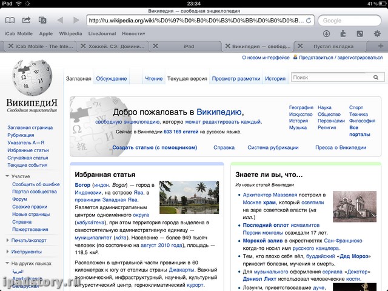
Task: Open the tabs overview icon
Action: [x=42, y=20]
